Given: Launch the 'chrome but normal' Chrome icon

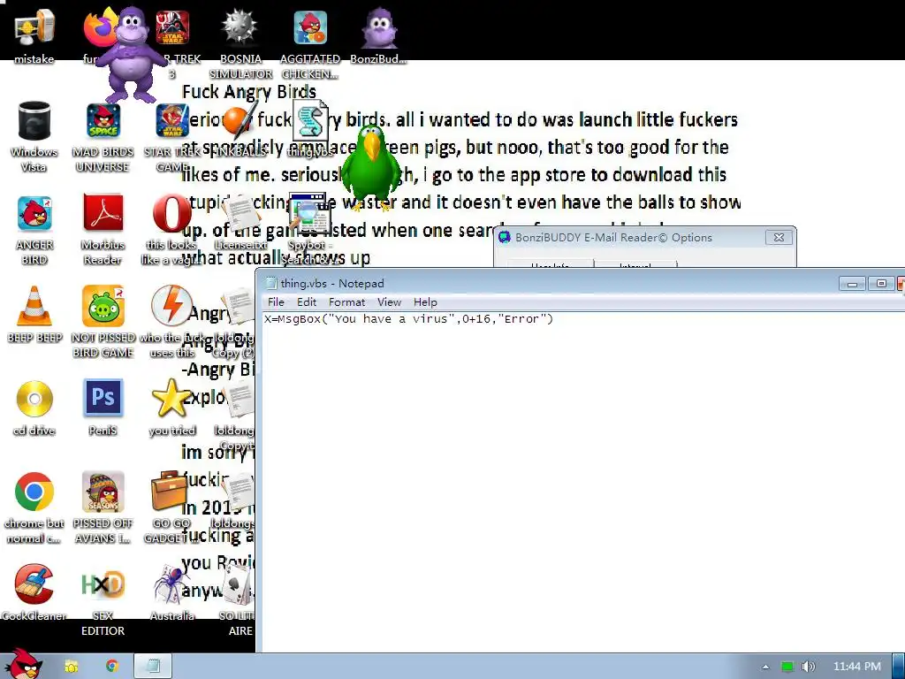Looking at the screenshot, I should [x=34, y=492].
